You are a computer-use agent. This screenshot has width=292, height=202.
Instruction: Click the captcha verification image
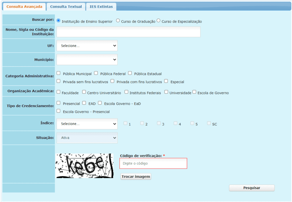84,166
